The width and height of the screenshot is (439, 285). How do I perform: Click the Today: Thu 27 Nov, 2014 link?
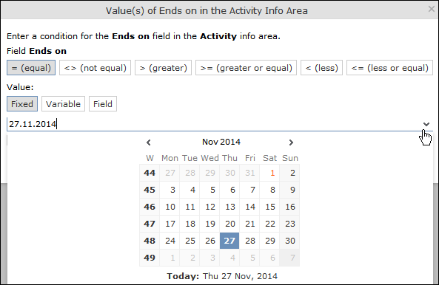pyautogui.click(x=222, y=276)
